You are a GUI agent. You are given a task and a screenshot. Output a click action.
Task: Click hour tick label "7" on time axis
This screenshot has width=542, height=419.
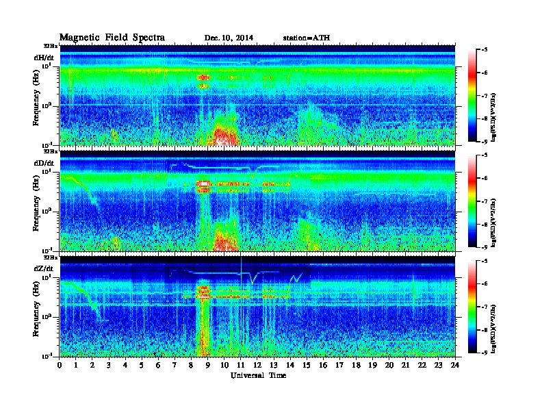[x=175, y=365]
